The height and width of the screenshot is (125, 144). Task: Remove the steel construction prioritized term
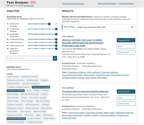click(x=8, y=42)
